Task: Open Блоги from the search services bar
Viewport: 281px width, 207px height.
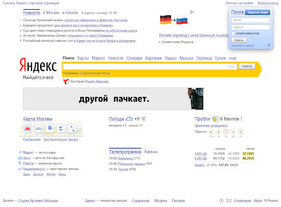Action: point(220,58)
